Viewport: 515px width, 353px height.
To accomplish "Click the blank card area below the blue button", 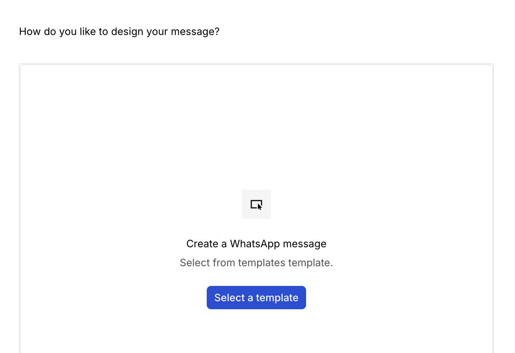I will tap(256, 332).
